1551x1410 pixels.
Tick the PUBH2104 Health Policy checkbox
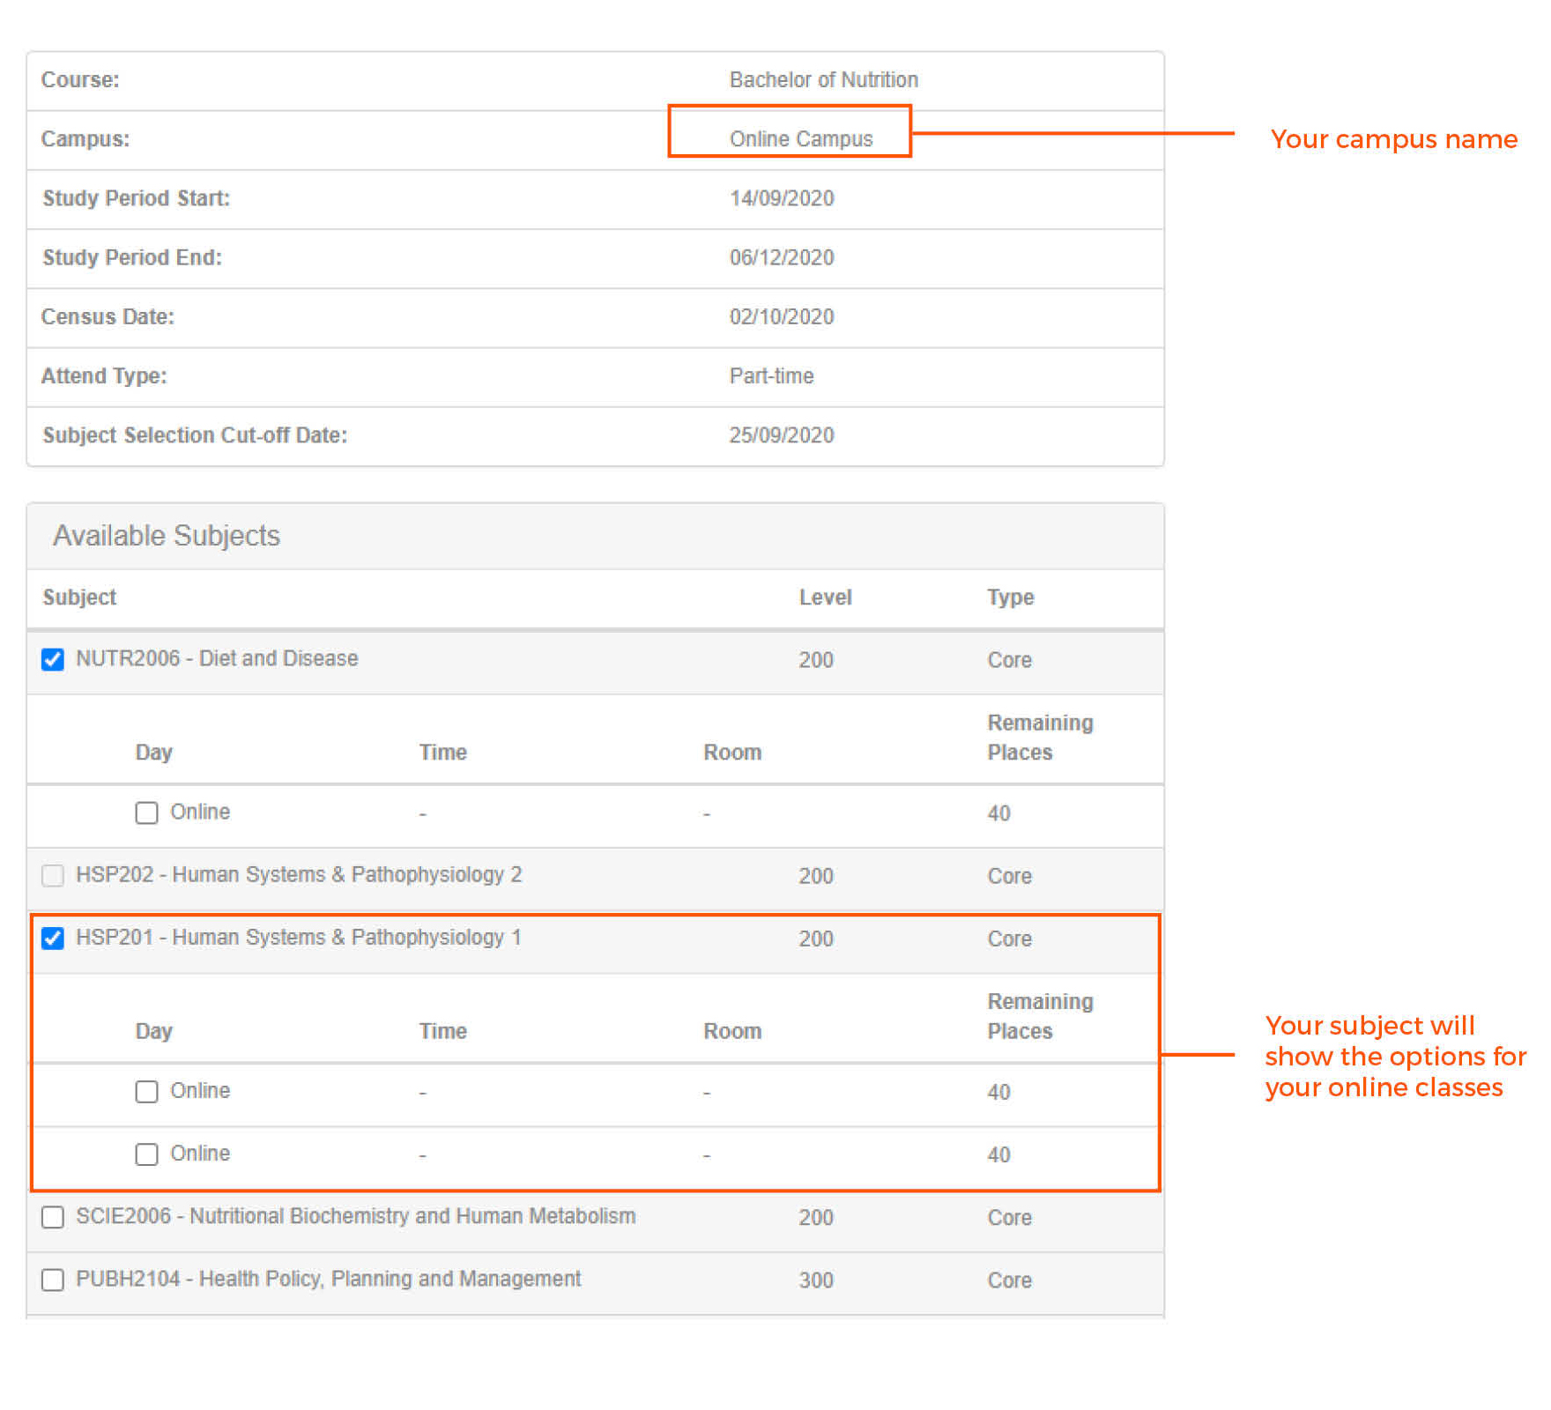tap(53, 1280)
